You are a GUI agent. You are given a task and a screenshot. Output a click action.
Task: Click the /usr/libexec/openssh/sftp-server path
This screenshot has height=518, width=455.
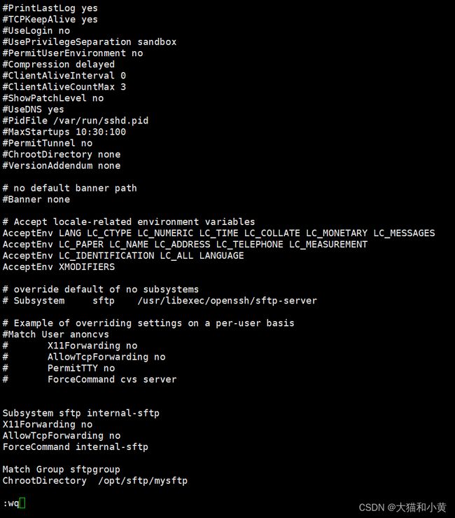click(227, 301)
